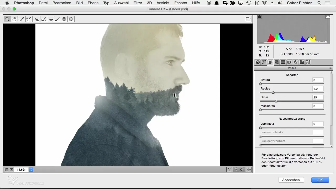Select the Color Sampler tool
The width and height of the screenshot is (336, 189).
pyautogui.click(x=29, y=19)
